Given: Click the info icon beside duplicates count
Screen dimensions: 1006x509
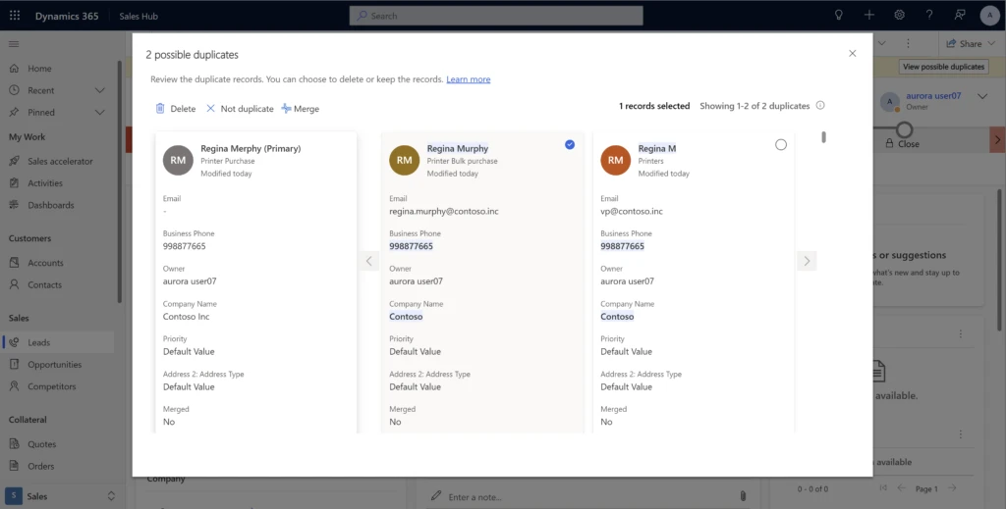Looking at the screenshot, I should (x=820, y=106).
